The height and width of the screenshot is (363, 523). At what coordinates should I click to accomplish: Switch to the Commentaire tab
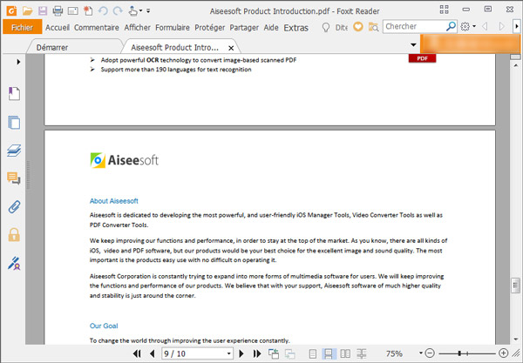point(97,28)
